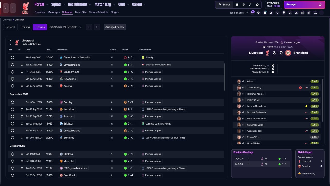
Task: Select the Chelsea fixture radio button
Action: [12, 154]
